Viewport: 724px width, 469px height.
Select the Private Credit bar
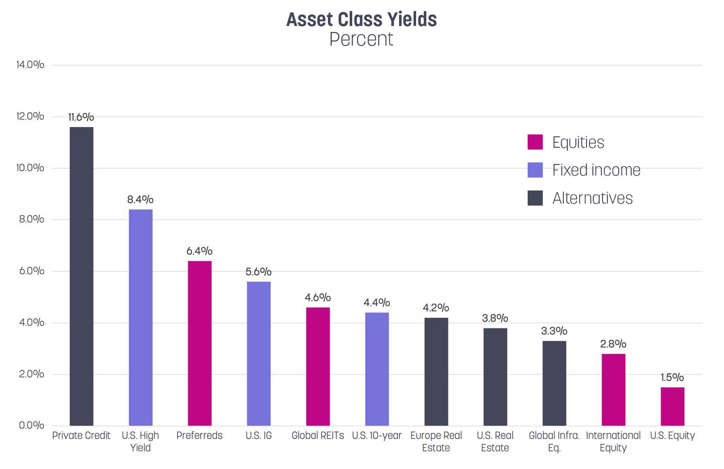click(81, 276)
